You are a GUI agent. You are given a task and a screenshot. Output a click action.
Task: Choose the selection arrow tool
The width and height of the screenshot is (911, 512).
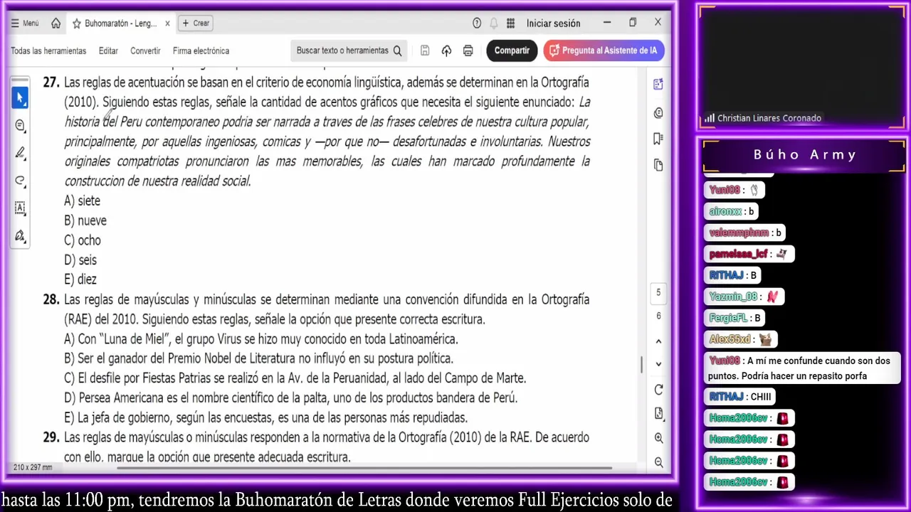coord(20,97)
